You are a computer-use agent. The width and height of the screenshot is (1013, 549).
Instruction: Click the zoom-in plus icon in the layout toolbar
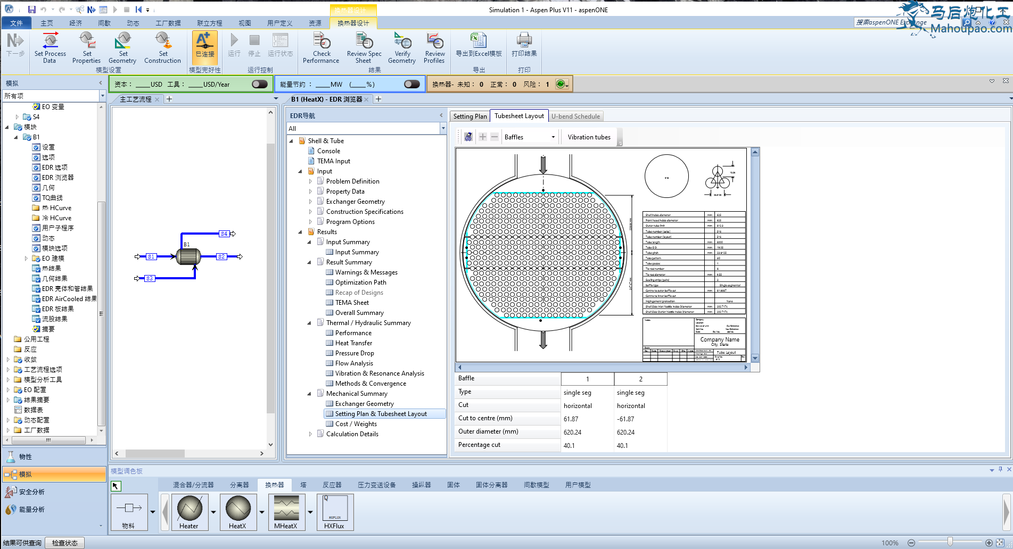(483, 137)
